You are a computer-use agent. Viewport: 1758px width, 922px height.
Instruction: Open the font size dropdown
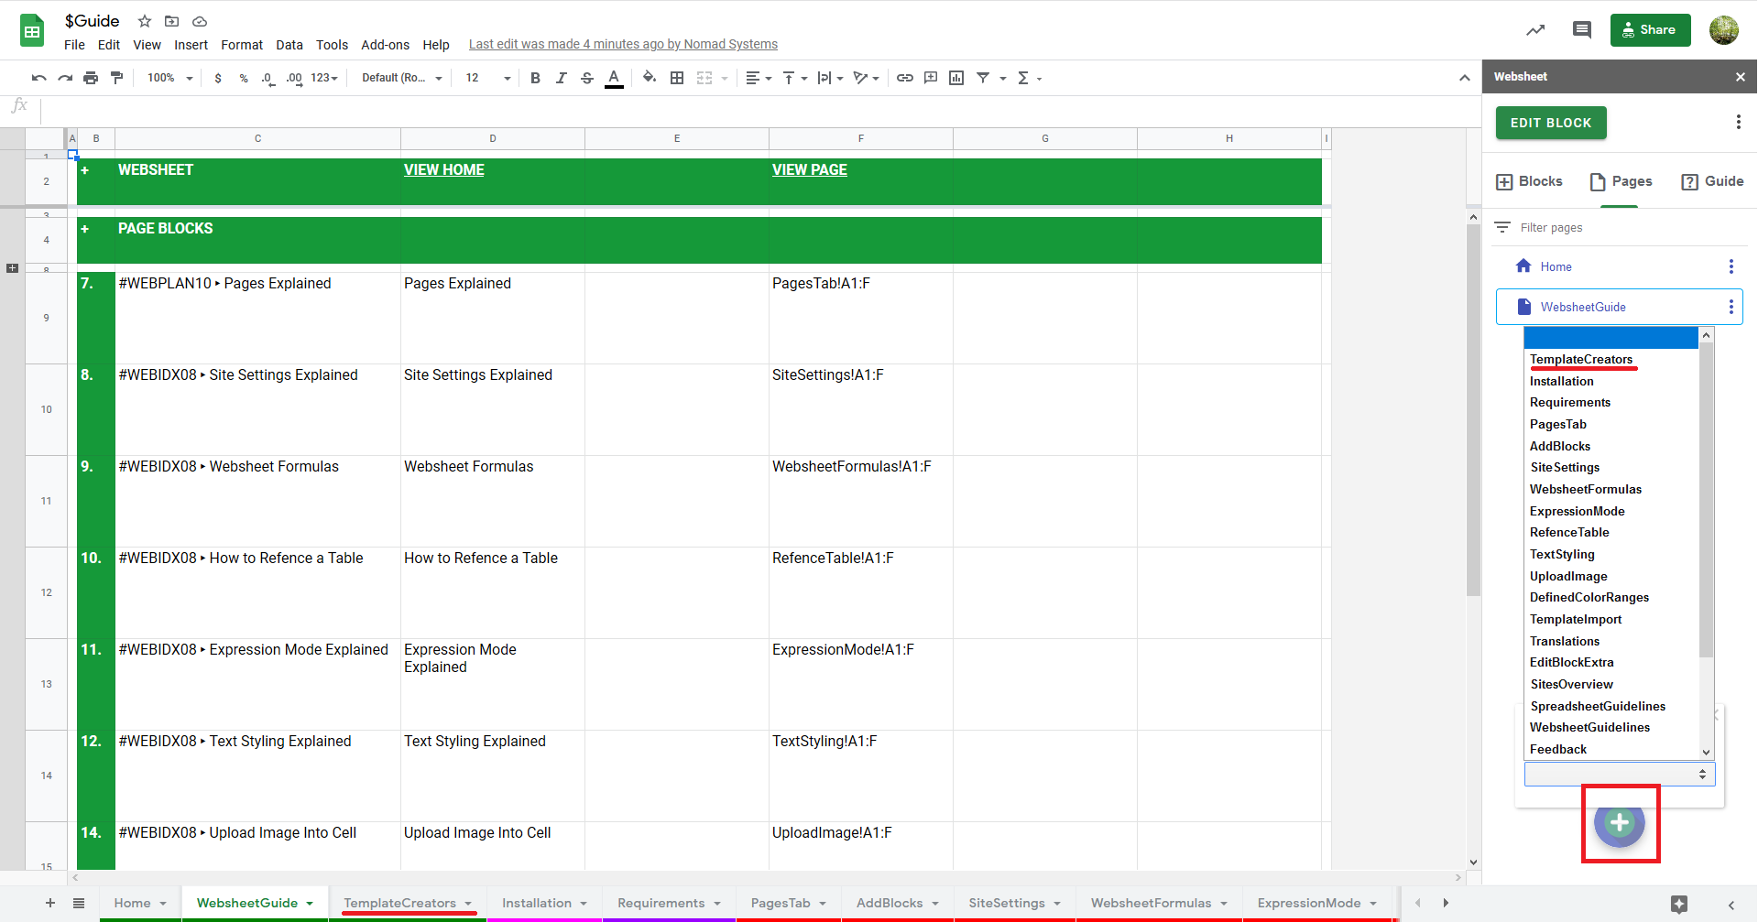tap(485, 78)
